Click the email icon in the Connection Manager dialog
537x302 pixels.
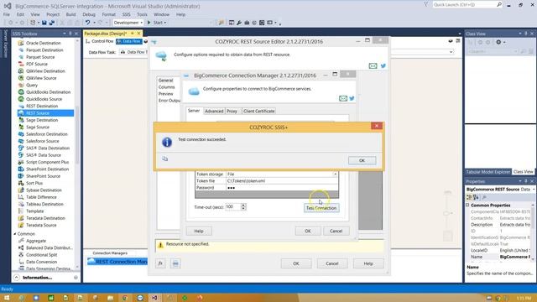pos(343,99)
